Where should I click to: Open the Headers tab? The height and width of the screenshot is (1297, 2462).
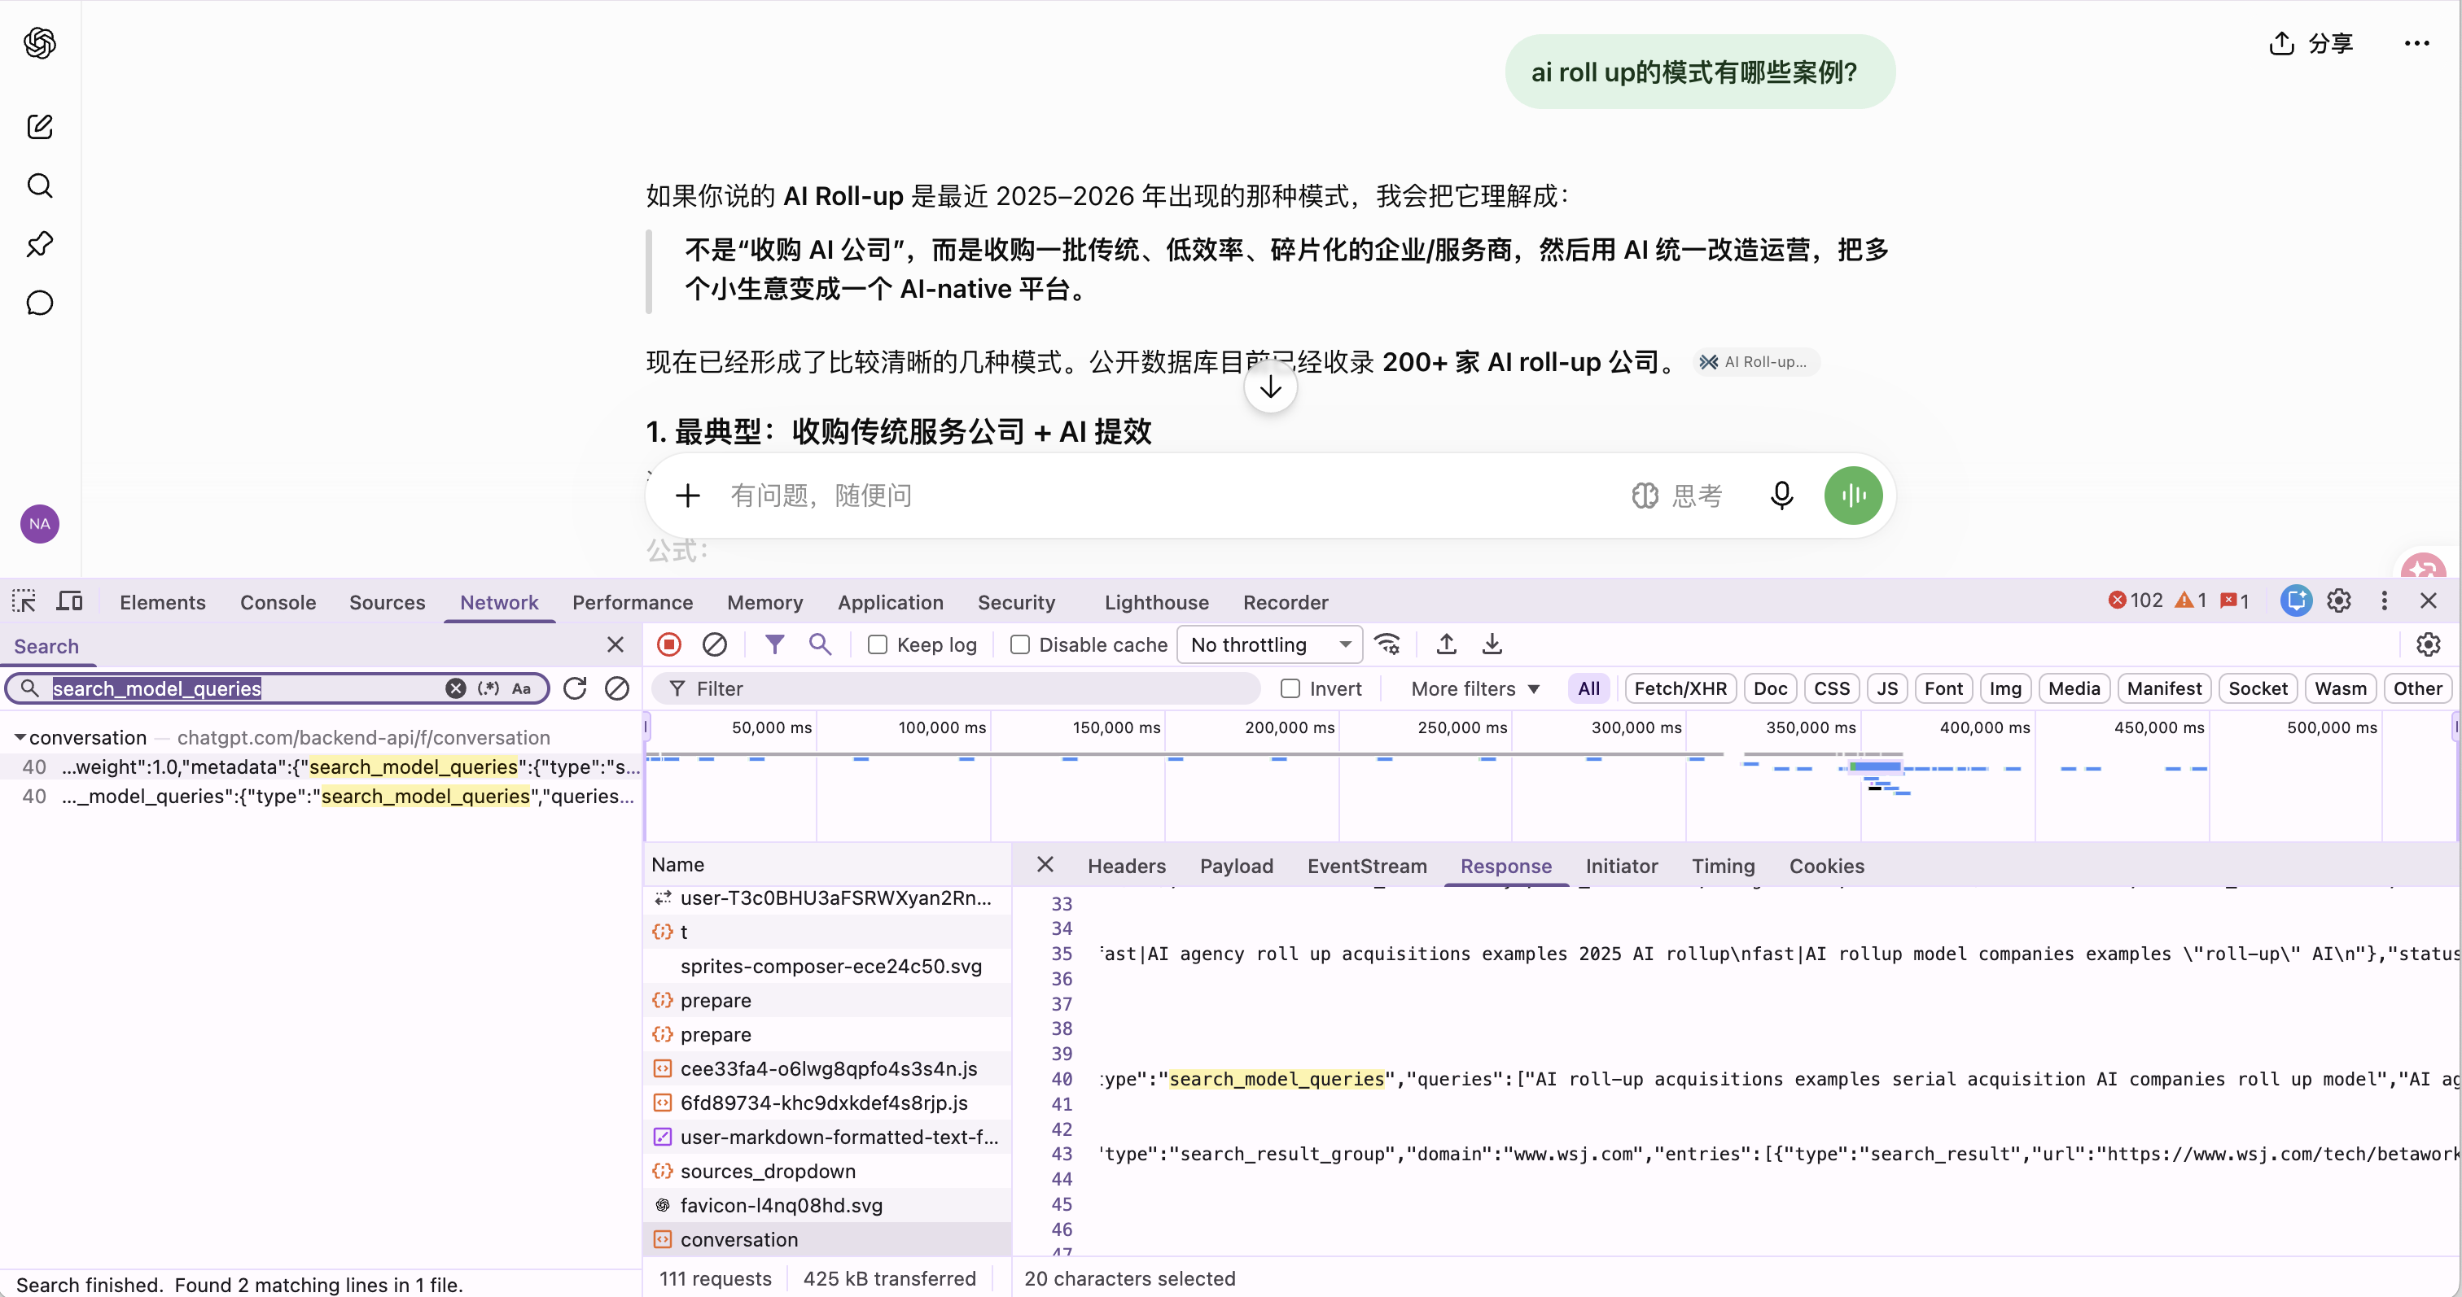click(x=1126, y=867)
